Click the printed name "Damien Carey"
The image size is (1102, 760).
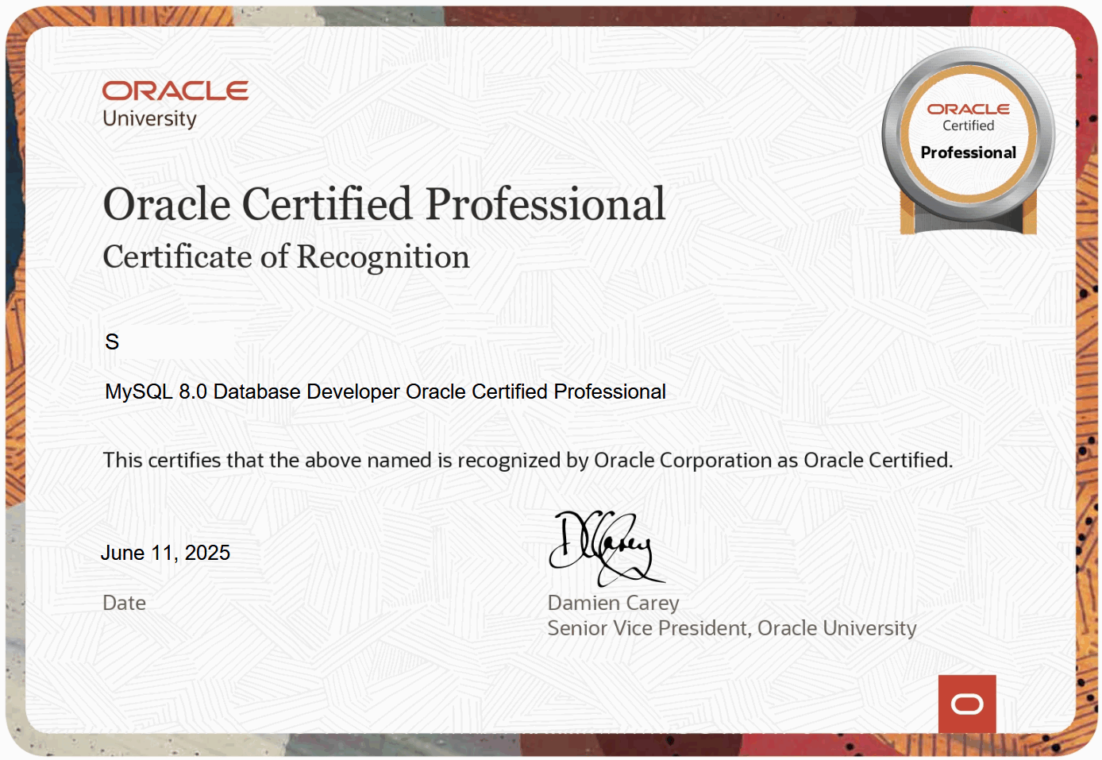point(613,603)
